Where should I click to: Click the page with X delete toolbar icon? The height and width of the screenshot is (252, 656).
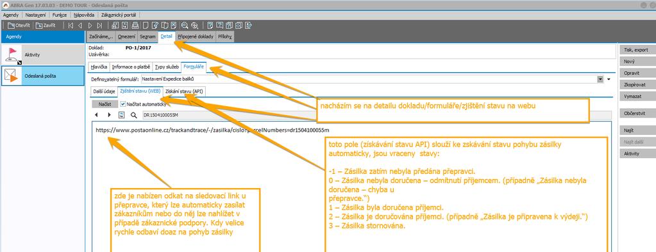pyautogui.click(x=174, y=26)
